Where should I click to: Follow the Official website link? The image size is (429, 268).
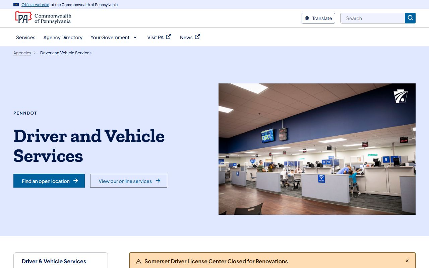click(35, 5)
